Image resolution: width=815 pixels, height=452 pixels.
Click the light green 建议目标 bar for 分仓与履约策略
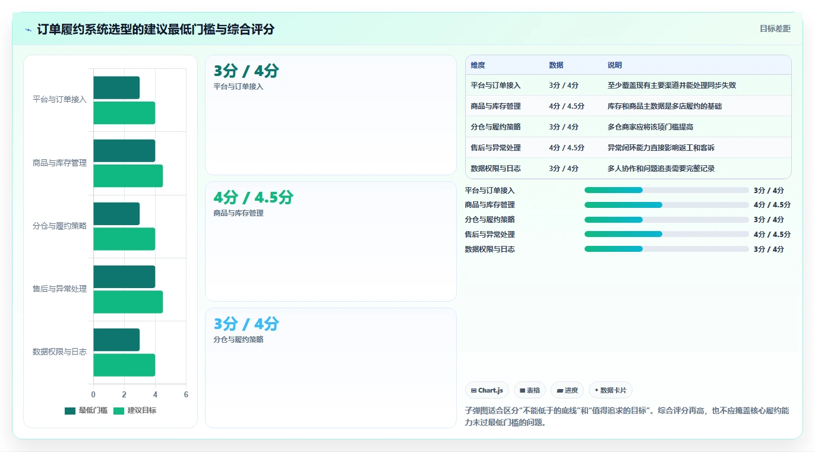(124, 239)
